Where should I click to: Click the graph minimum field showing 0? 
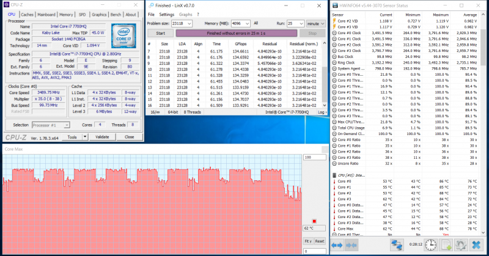coord(314,251)
